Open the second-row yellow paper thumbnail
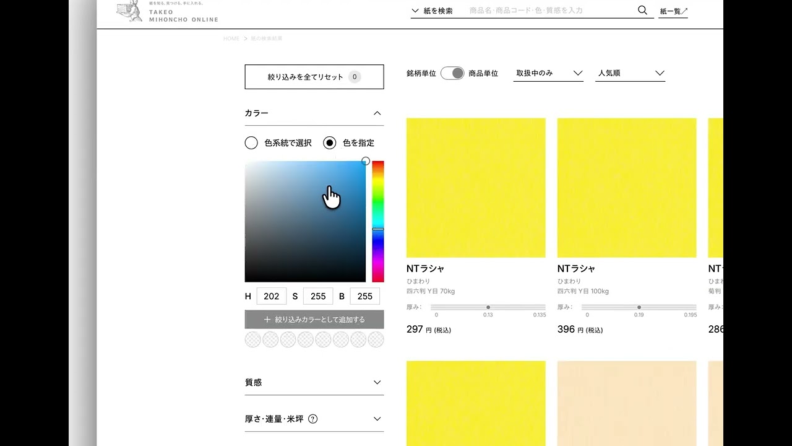792x446 pixels. [476, 403]
